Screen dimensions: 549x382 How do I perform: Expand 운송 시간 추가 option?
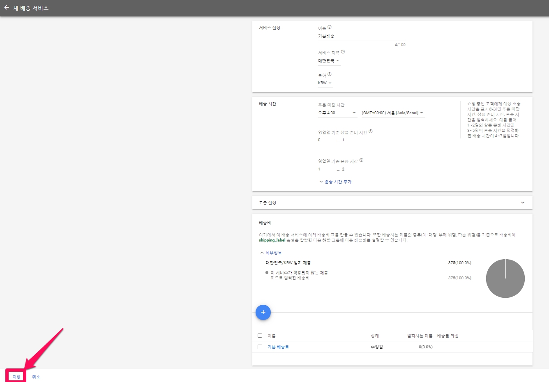click(336, 182)
